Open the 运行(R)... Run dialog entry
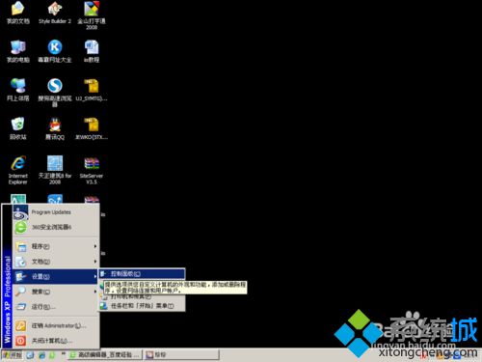The height and width of the screenshot is (362, 482). (x=56, y=307)
